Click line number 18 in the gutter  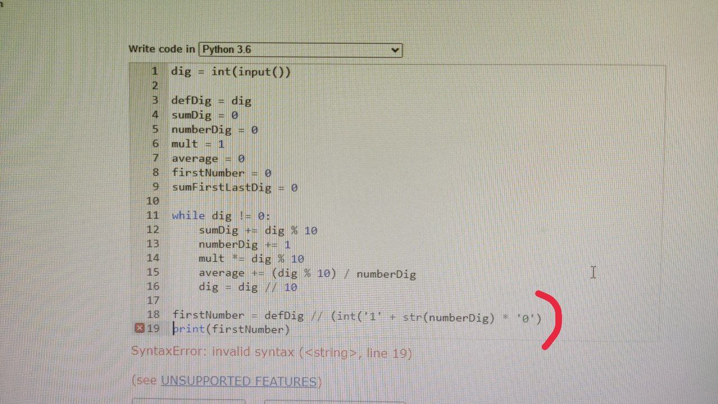pos(153,314)
